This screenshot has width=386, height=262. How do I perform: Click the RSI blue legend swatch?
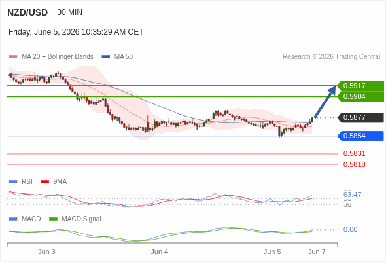[x=13, y=182]
